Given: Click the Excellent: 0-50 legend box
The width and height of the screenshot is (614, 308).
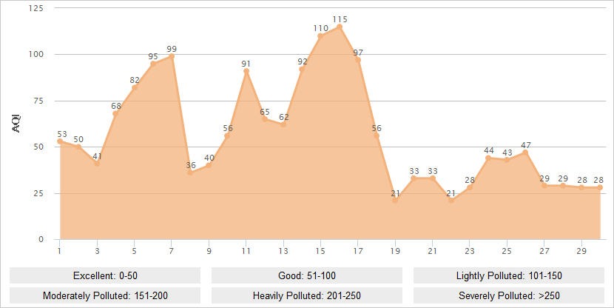Looking at the screenshot, I should tap(105, 275).
